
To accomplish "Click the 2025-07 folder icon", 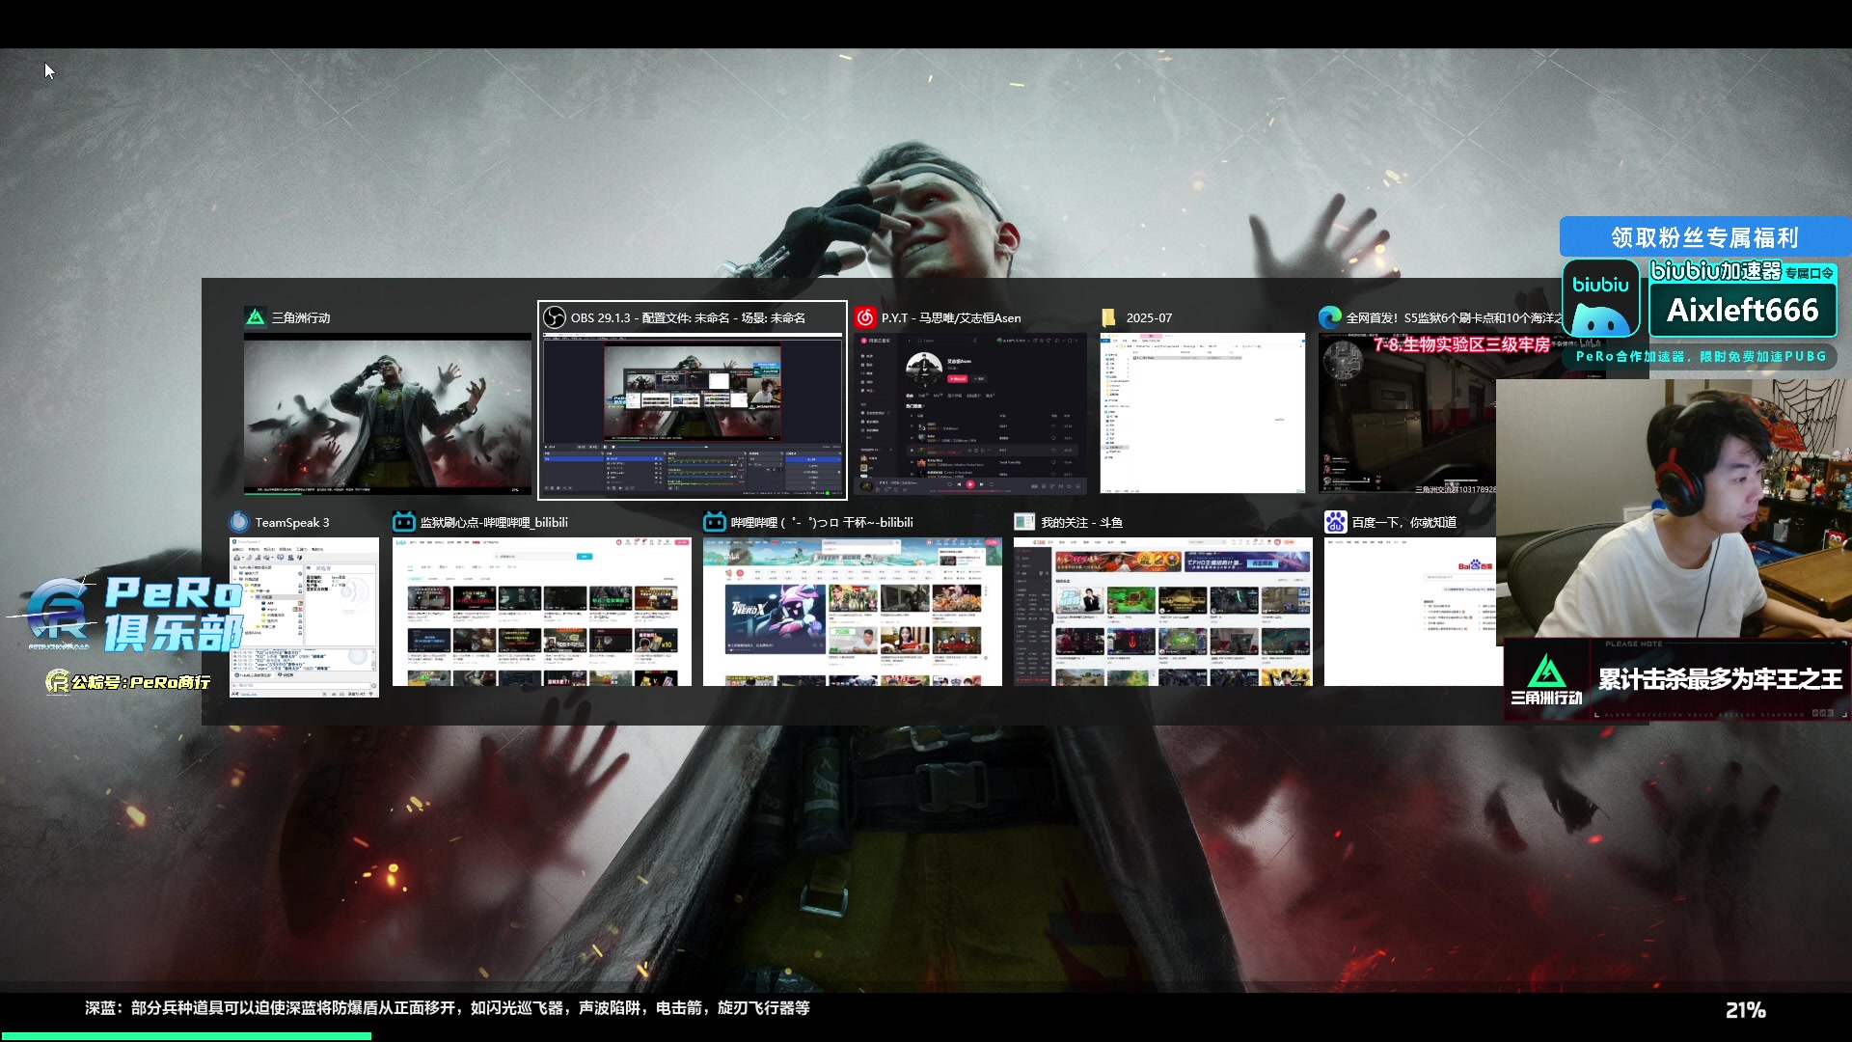I will tap(1109, 317).
